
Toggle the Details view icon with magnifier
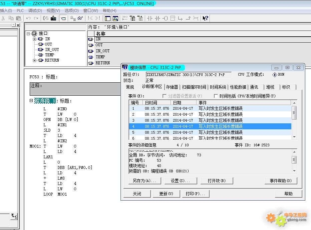click(115, 18)
